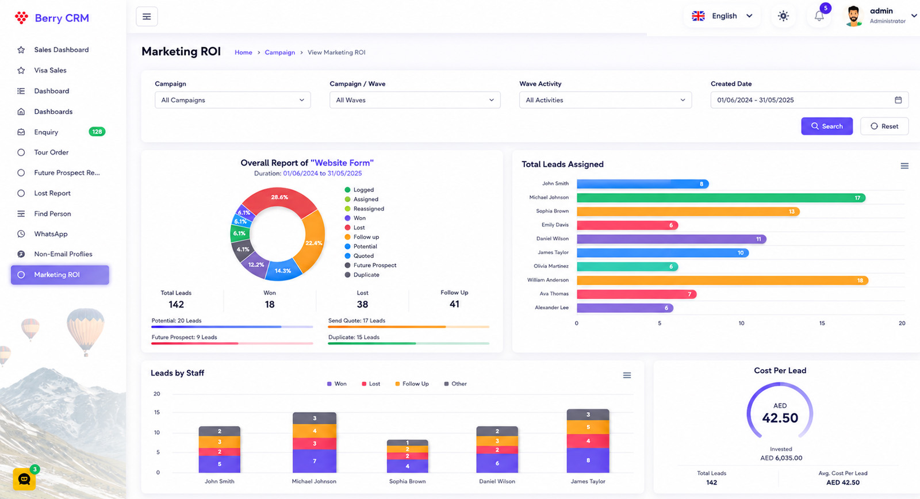The width and height of the screenshot is (920, 499).
Task: Click the Non-Email Profiles icon
Action: [21, 254]
